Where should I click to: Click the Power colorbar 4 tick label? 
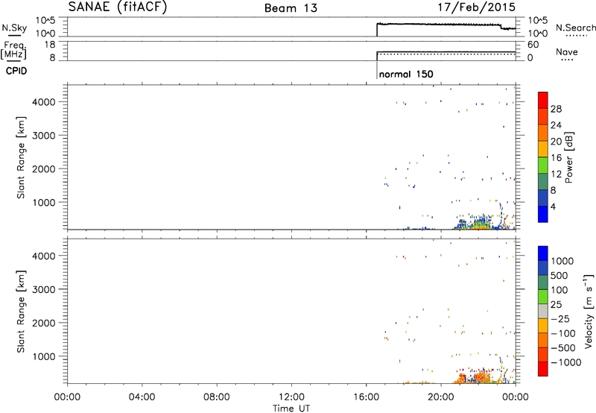pos(553,206)
